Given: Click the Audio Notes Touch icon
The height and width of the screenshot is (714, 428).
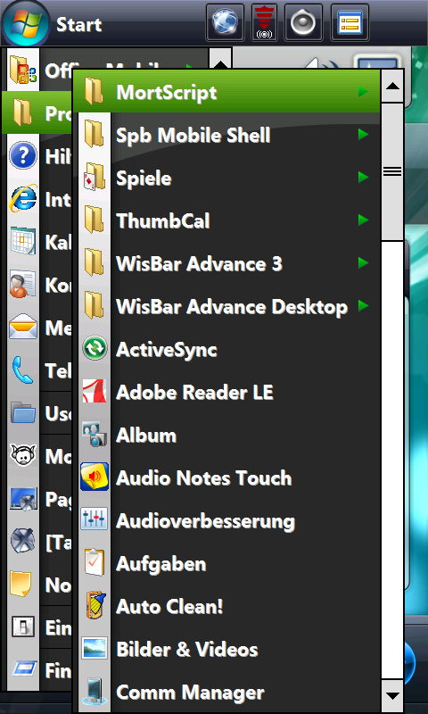Looking at the screenshot, I should [95, 477].
